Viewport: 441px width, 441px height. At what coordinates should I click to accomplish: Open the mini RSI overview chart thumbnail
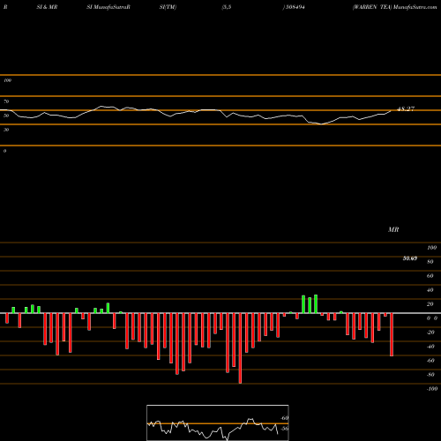click(218, 422)
